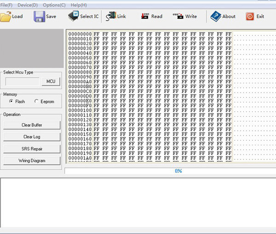Click the Read label text
Screen dimensions: 276x234
click(x=157, y=17)
